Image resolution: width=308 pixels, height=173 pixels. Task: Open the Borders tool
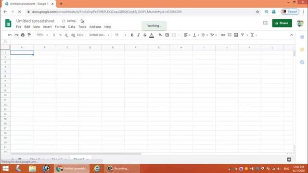point(167,35)
